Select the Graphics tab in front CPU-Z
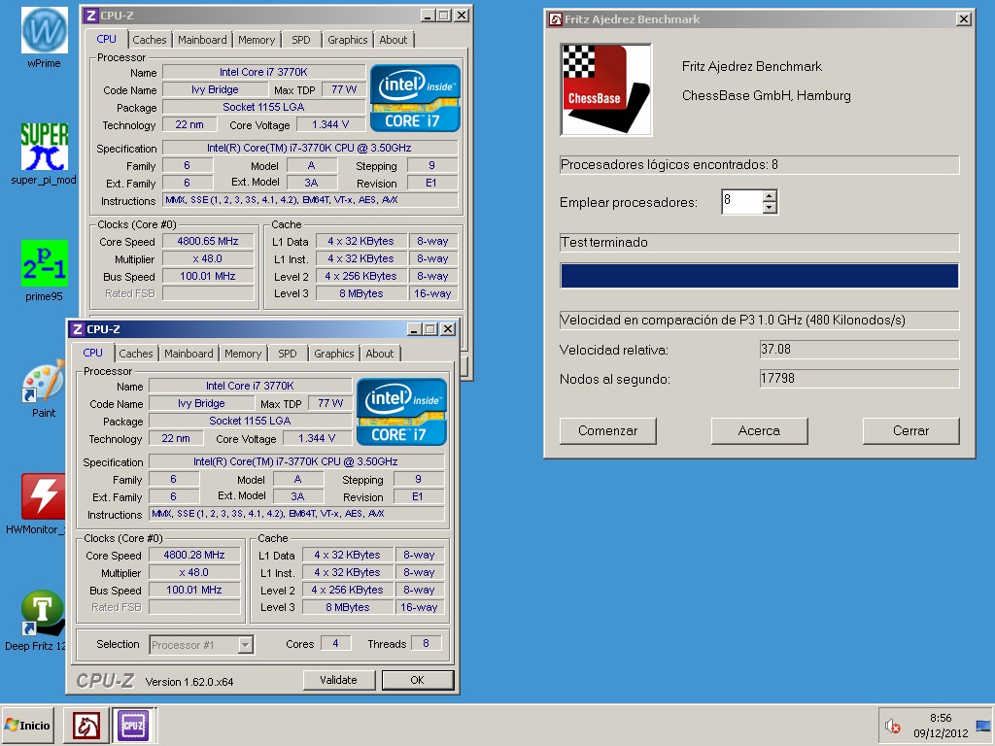This screenshot has height=746, width=995. click(334, 354)
